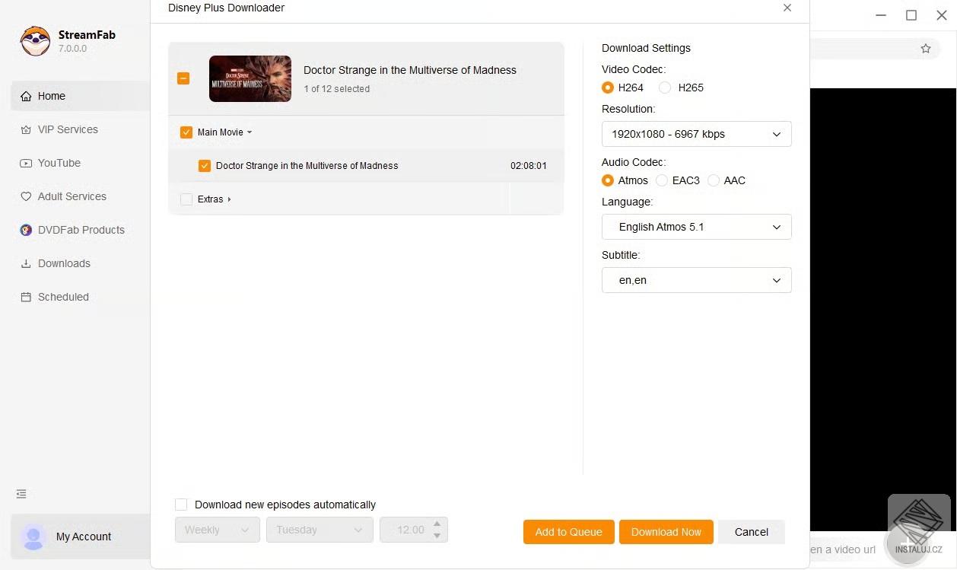Image resolution: width=957 pixels, height=570 pixels.
Task: Collapse the left sidebar
Action: (21, 494)
